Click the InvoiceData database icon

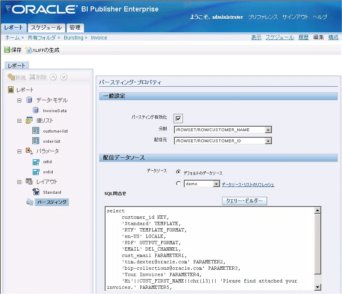coord(36,110)
